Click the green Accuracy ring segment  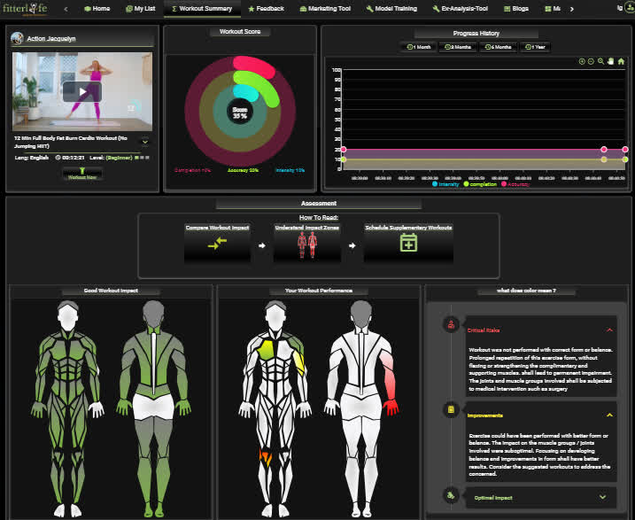point(259,87)
